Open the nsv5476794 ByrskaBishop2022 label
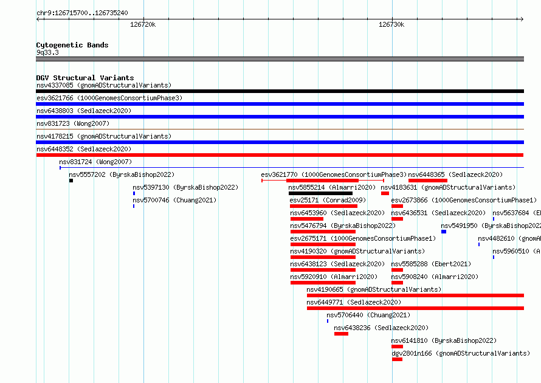541x383 pixels. (x=343, y=226)
